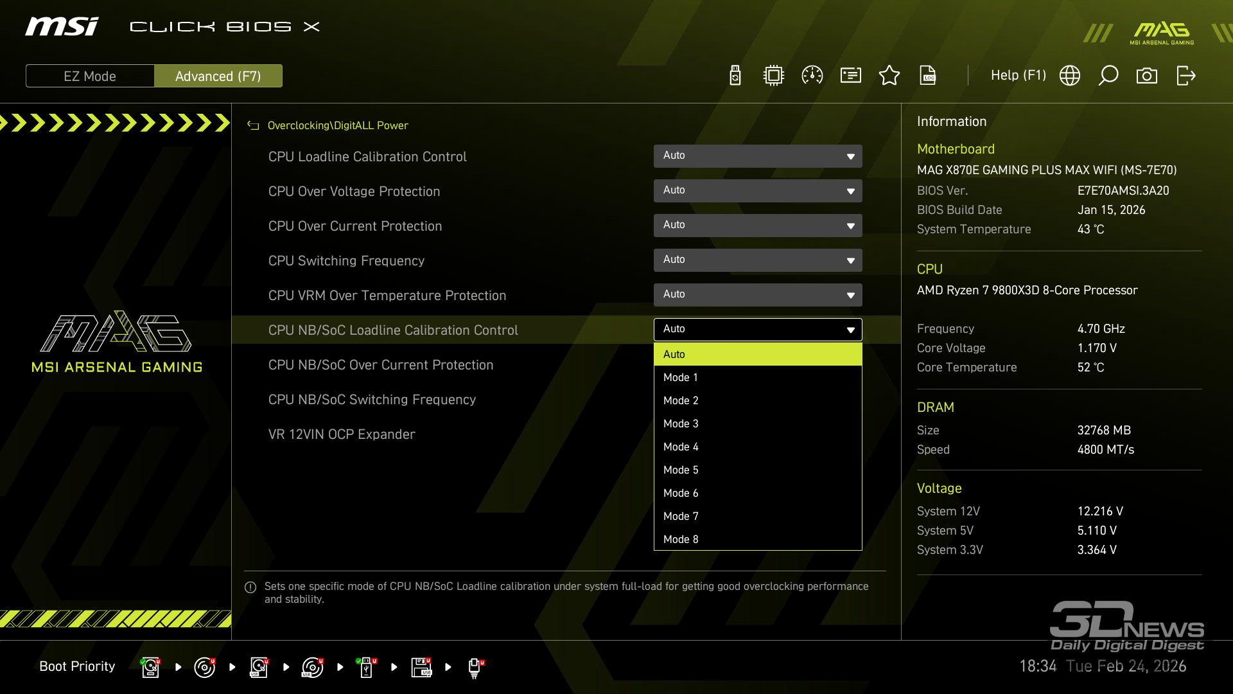This screenshot has height=694, width=1233.
Task: Click the Favorites star icon
Action: click(x=889, y=76)
